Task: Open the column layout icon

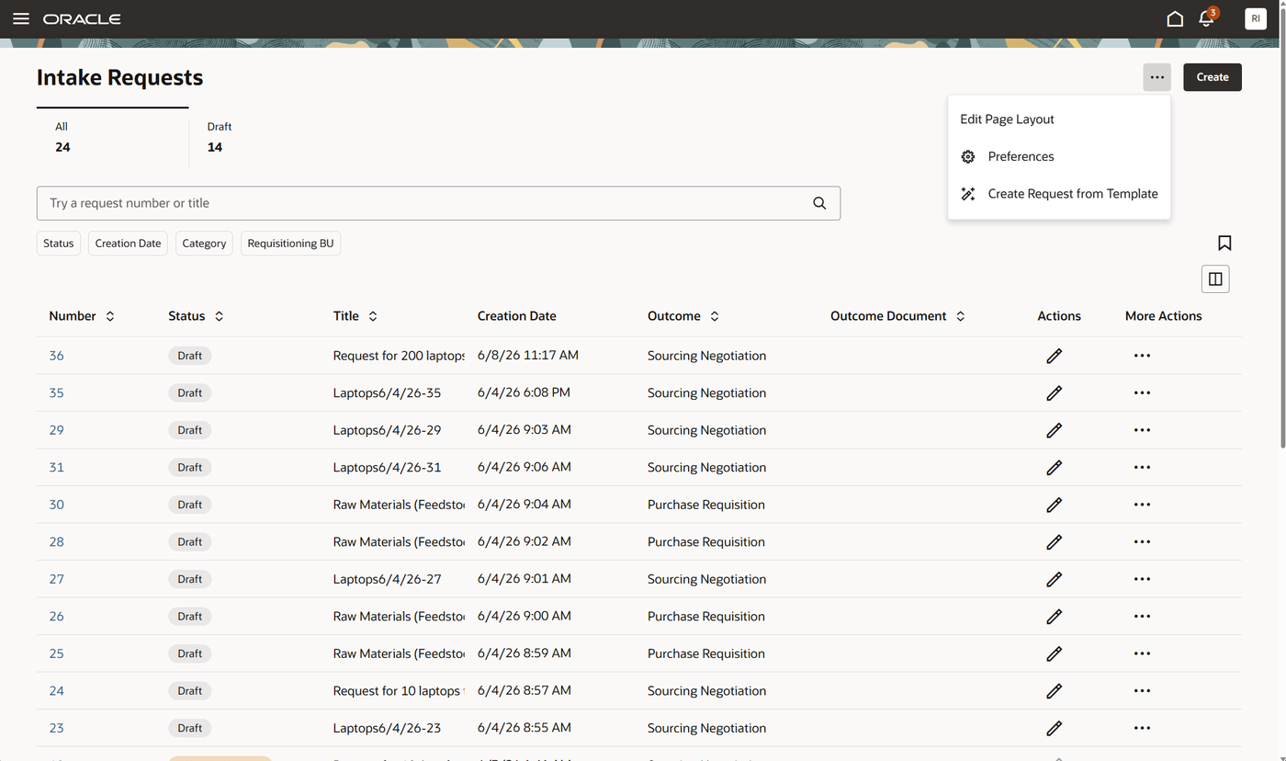Action: (x=1215, y=278)
